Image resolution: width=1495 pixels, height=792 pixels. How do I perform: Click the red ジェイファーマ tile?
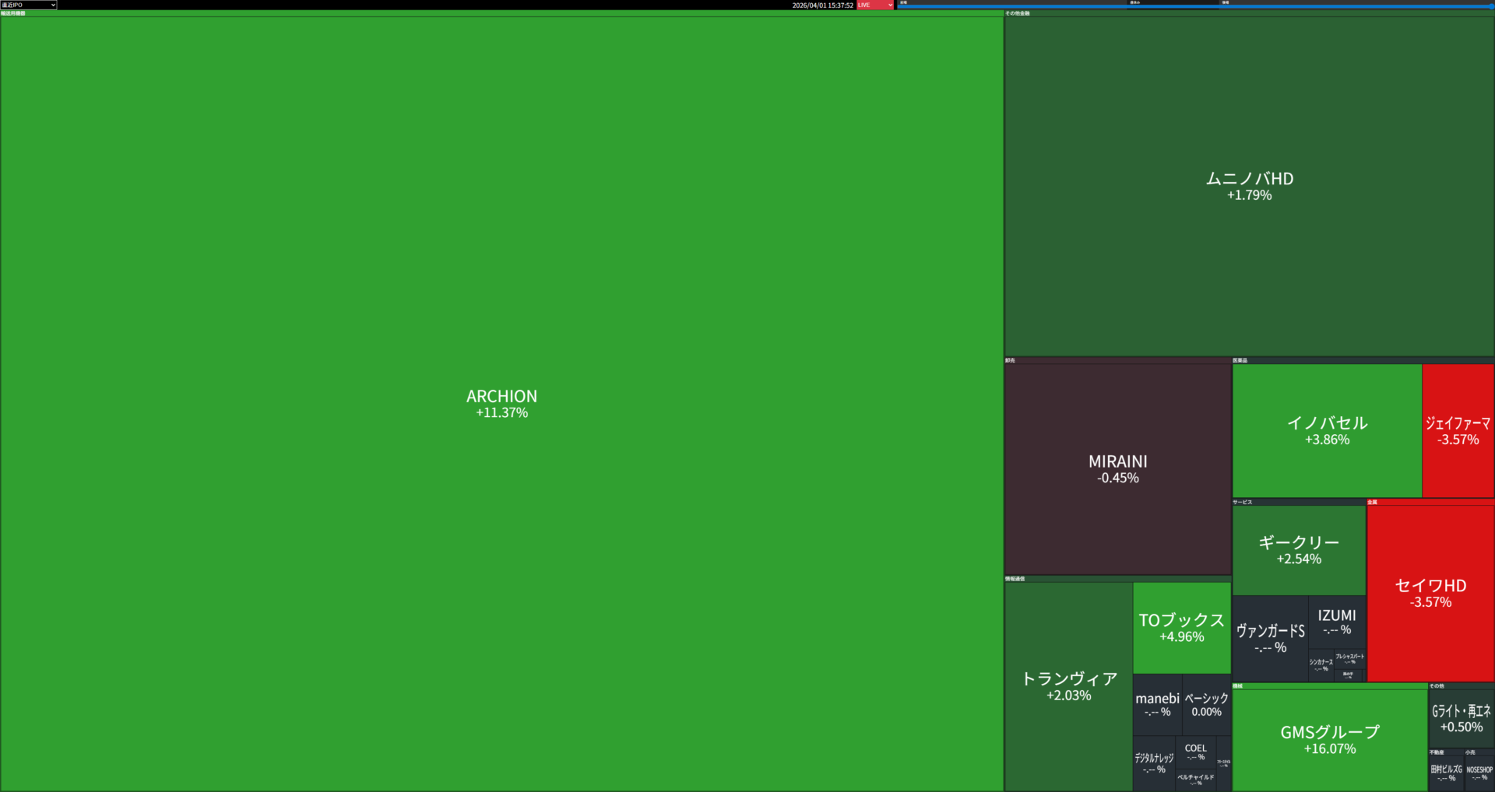click(1458, 430)
